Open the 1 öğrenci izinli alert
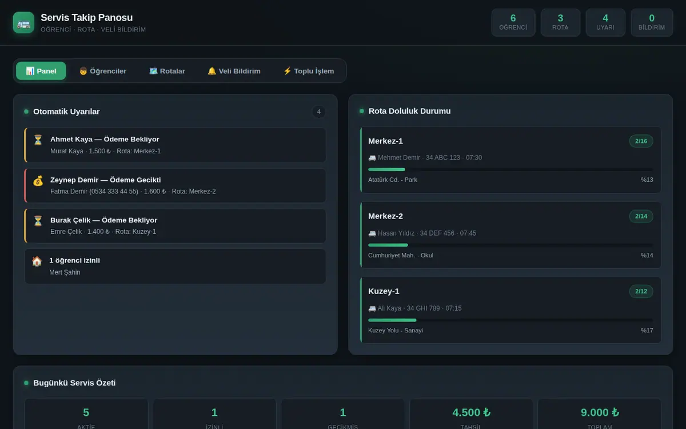Screen dimensions: 686x429 tap(175, 266)
